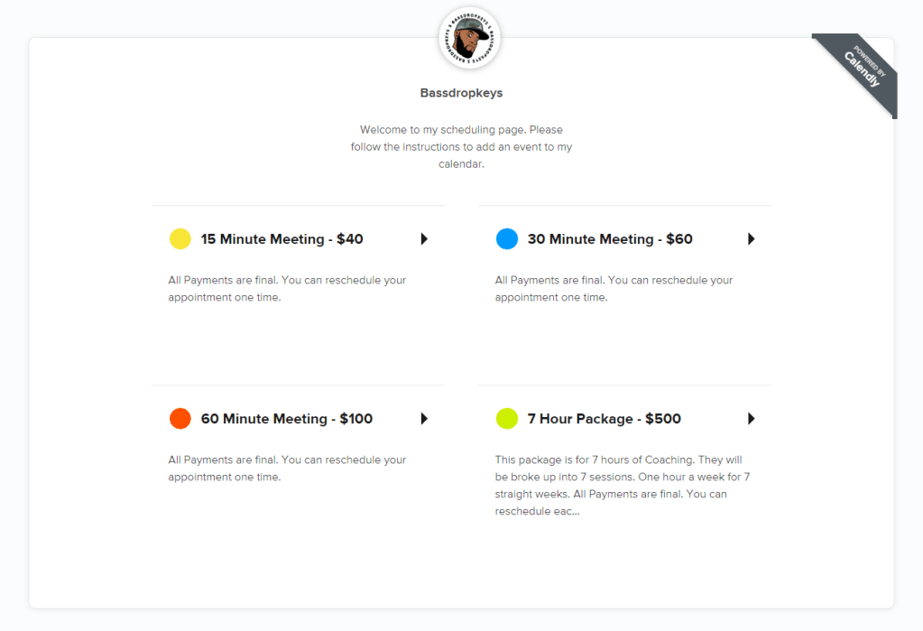This screenshot has height=631, width=923.
Task: Click the 15 Minute Meeting payment description
Action: coord(287,289)
